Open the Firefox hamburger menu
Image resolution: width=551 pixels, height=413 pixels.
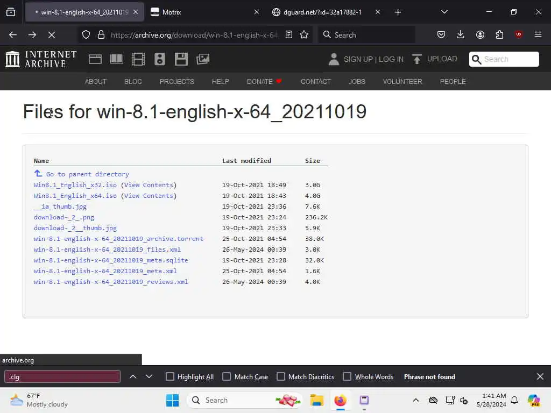click(538, 34)
